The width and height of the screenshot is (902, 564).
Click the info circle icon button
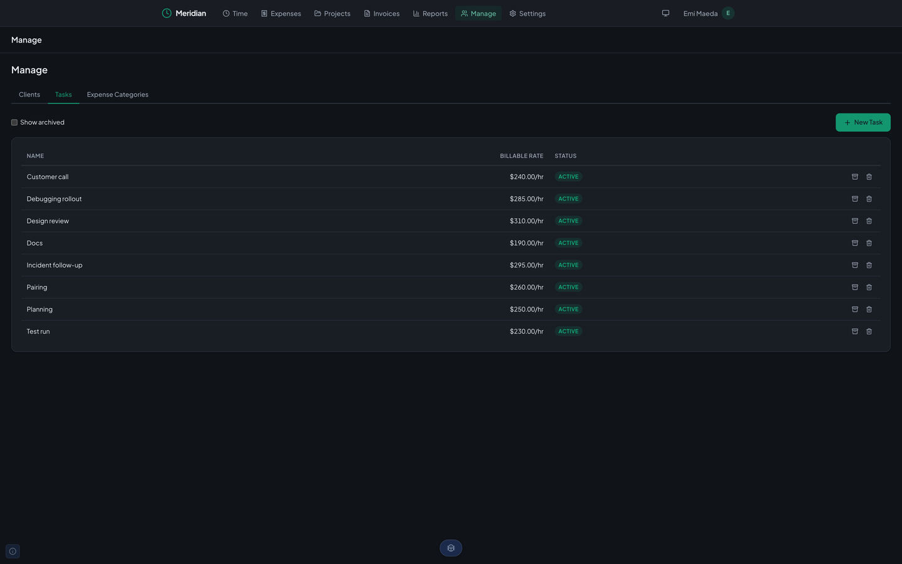coord(13,551)
